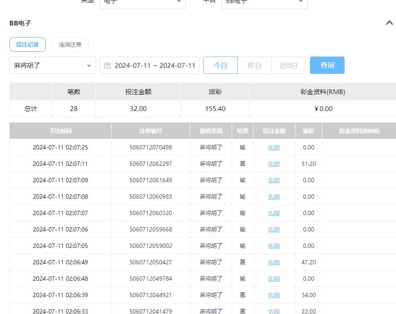Select the 昨日 date filter
This screenshot has height=314, width=396.
(x=255, y=66)
